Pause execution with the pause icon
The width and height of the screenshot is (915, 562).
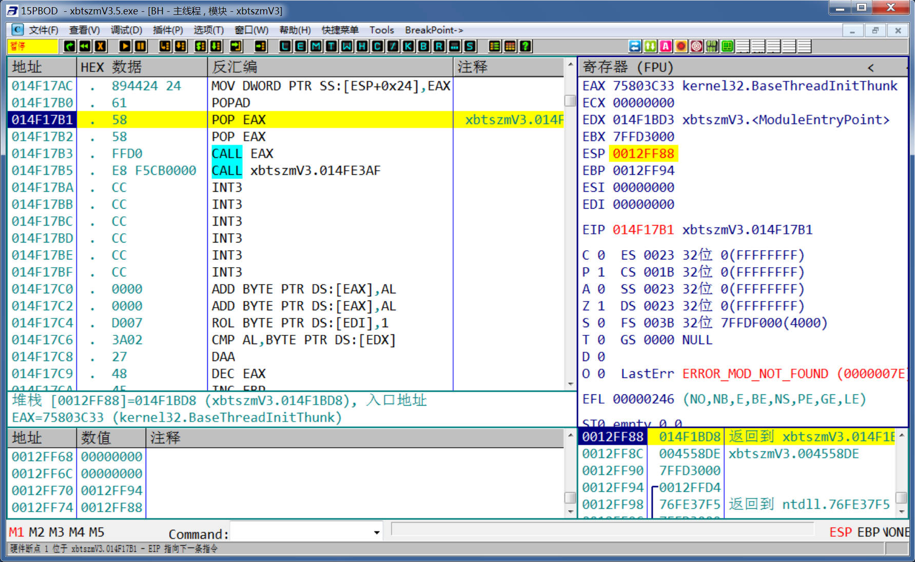click(x=141, y=47)
